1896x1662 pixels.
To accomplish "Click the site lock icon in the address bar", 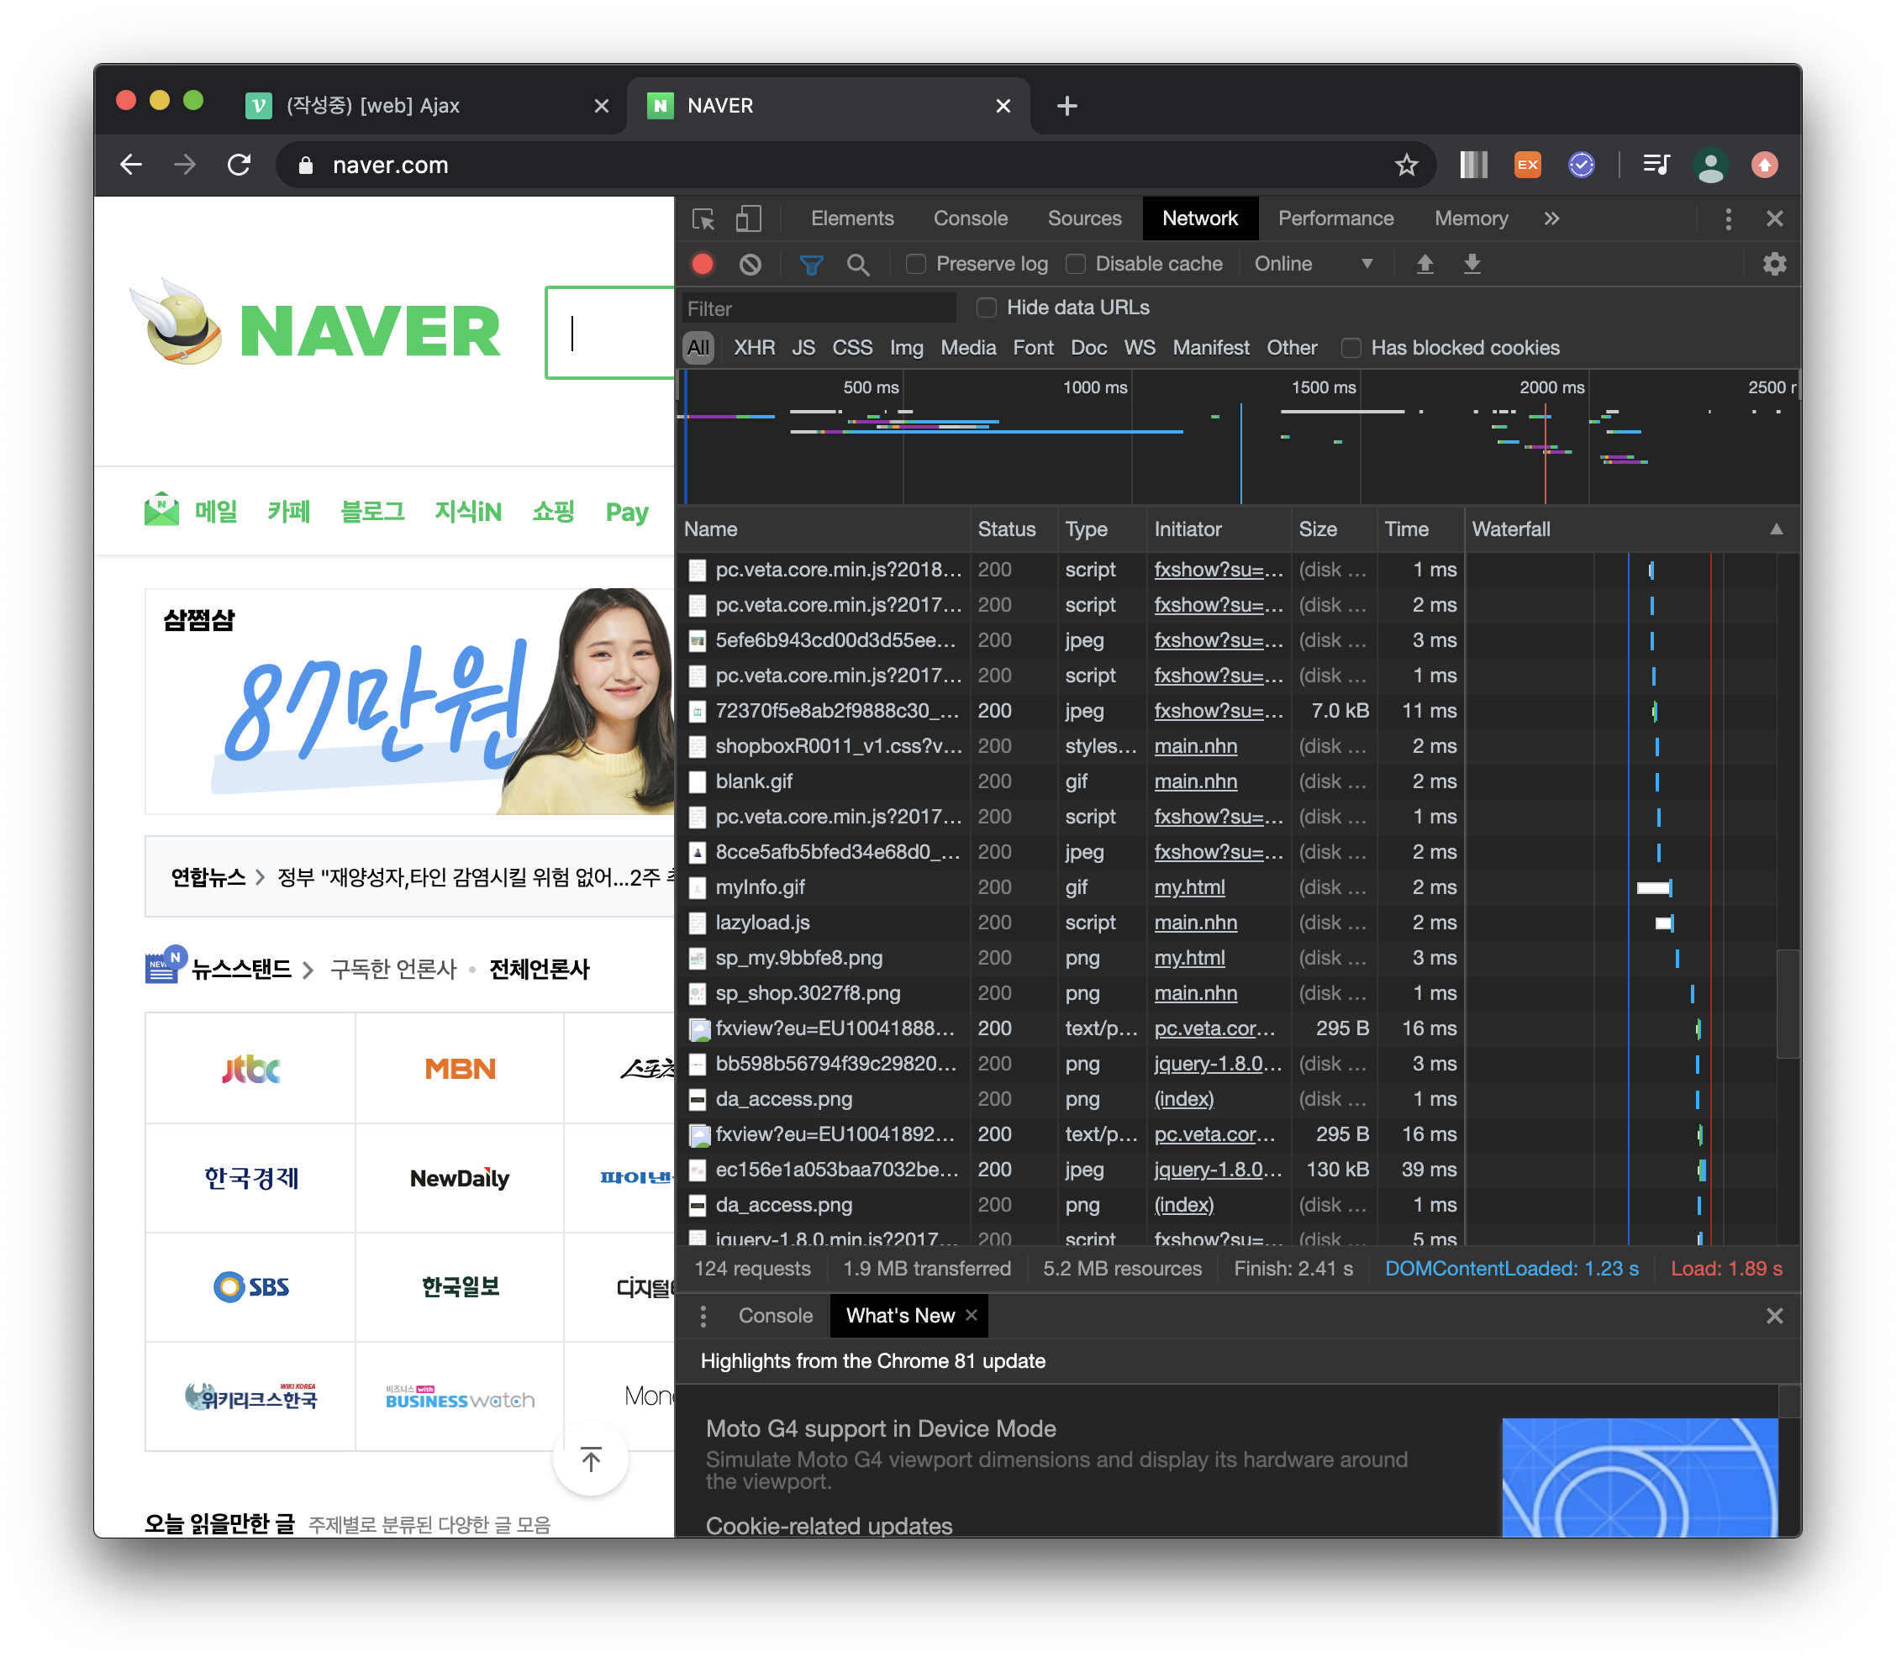I will [305, 165].
